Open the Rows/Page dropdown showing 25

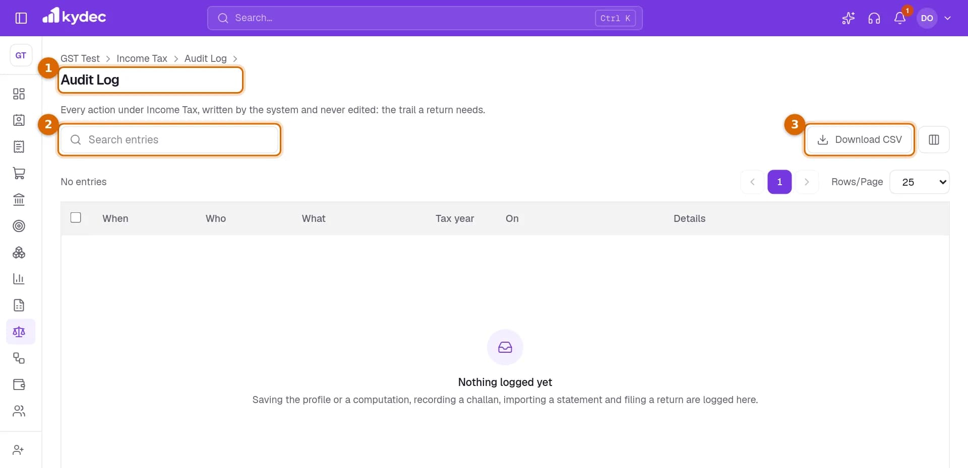click(x=920, y=182)
